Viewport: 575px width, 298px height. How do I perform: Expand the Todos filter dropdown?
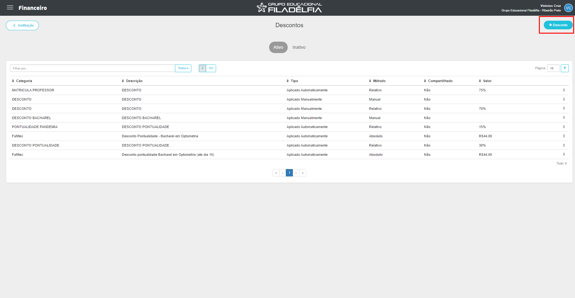183,68
